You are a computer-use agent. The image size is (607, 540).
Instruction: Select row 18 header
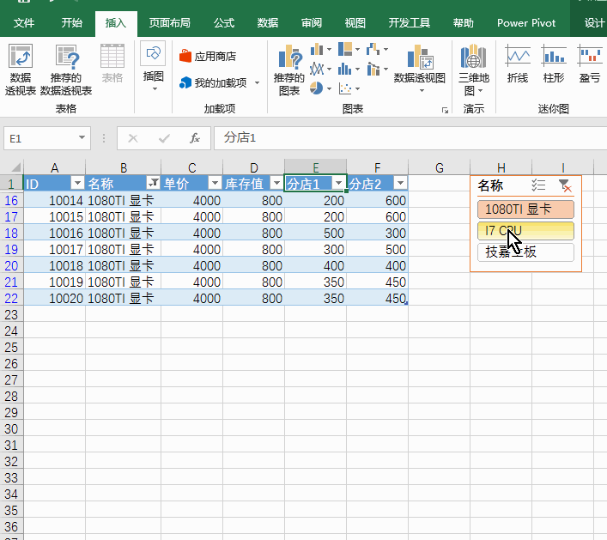12,233
